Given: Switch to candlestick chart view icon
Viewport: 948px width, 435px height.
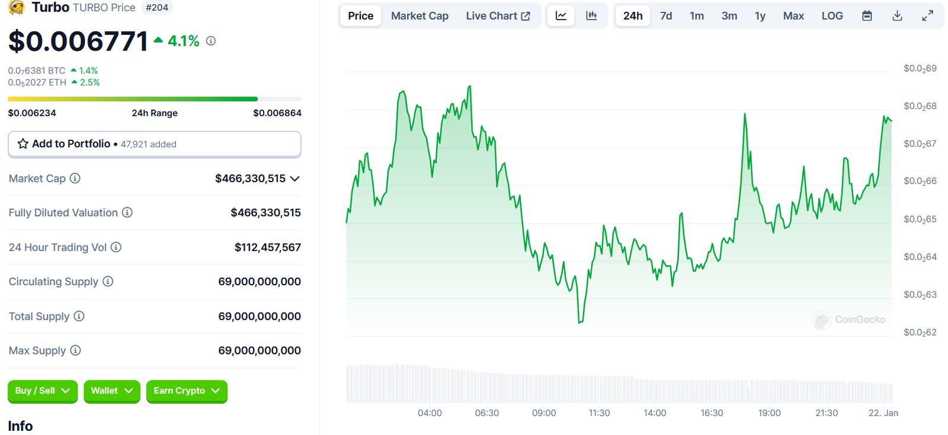Looking at the screenshot, I should coord(591,16).
